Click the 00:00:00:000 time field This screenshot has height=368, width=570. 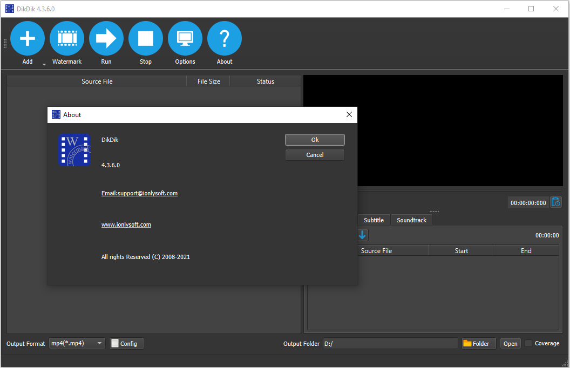click(528, 203)
